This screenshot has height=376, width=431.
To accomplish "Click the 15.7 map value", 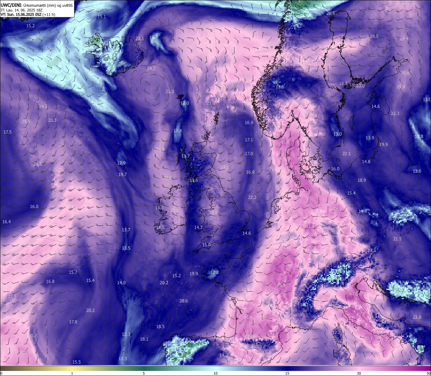I will pos(73,272).
